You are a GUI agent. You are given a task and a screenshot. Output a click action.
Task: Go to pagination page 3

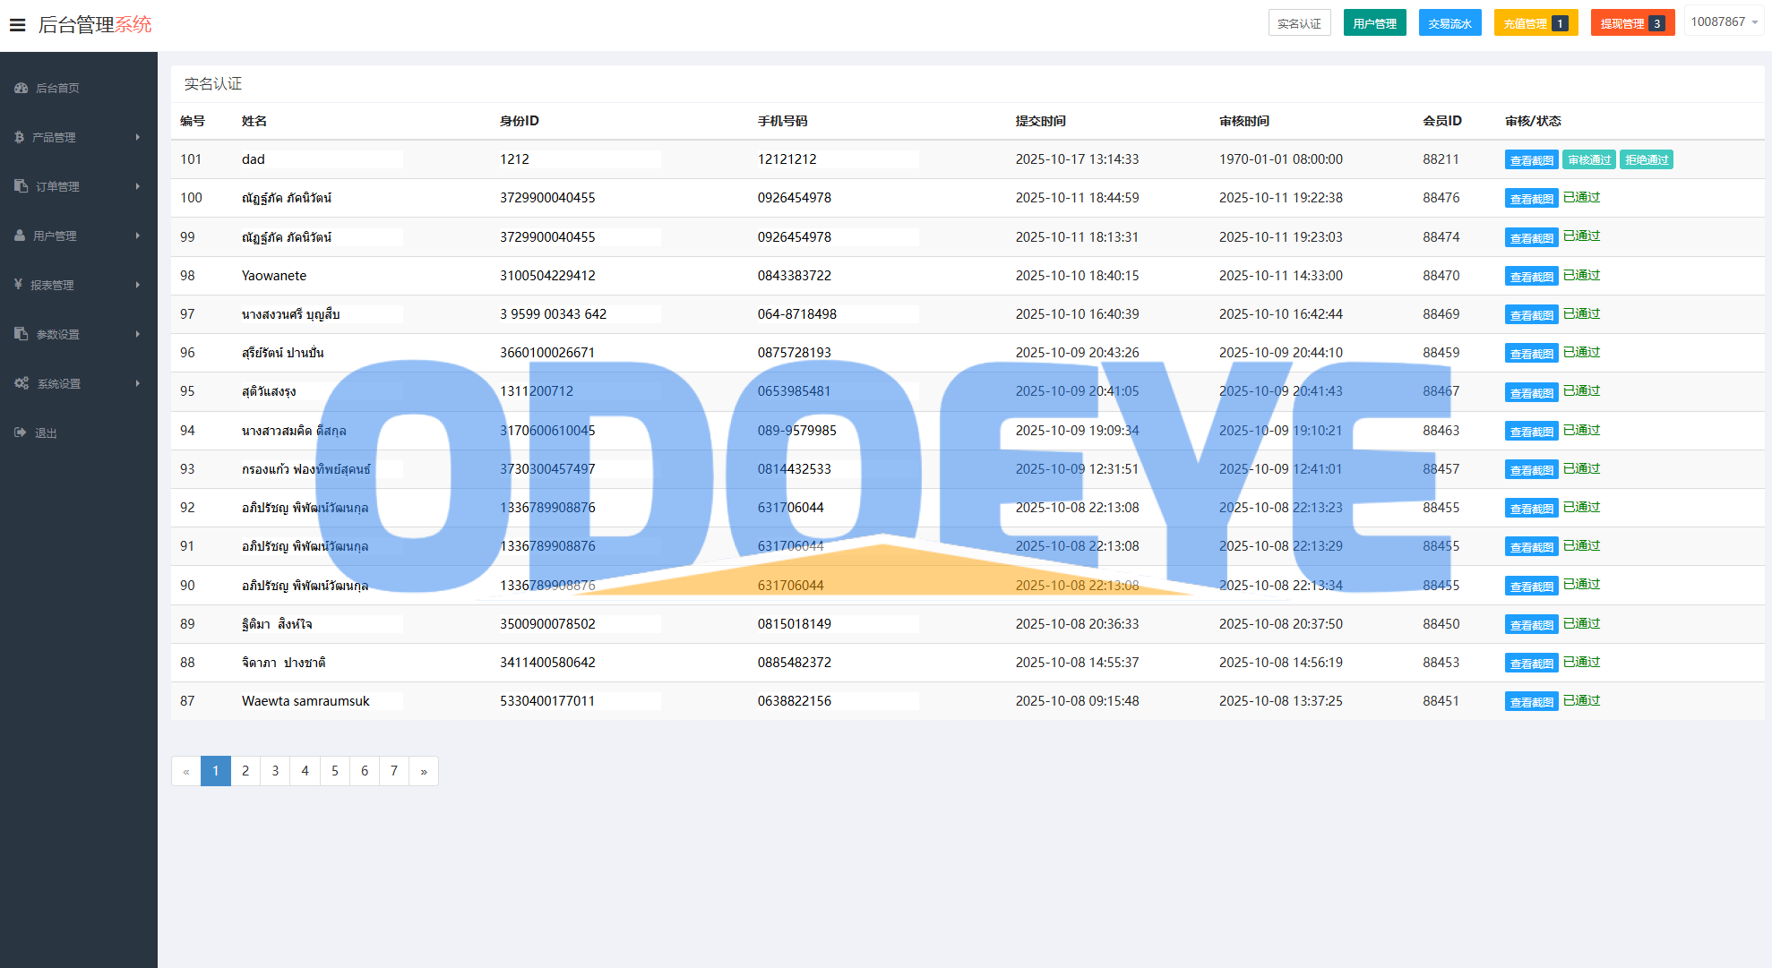coord(275,771)
